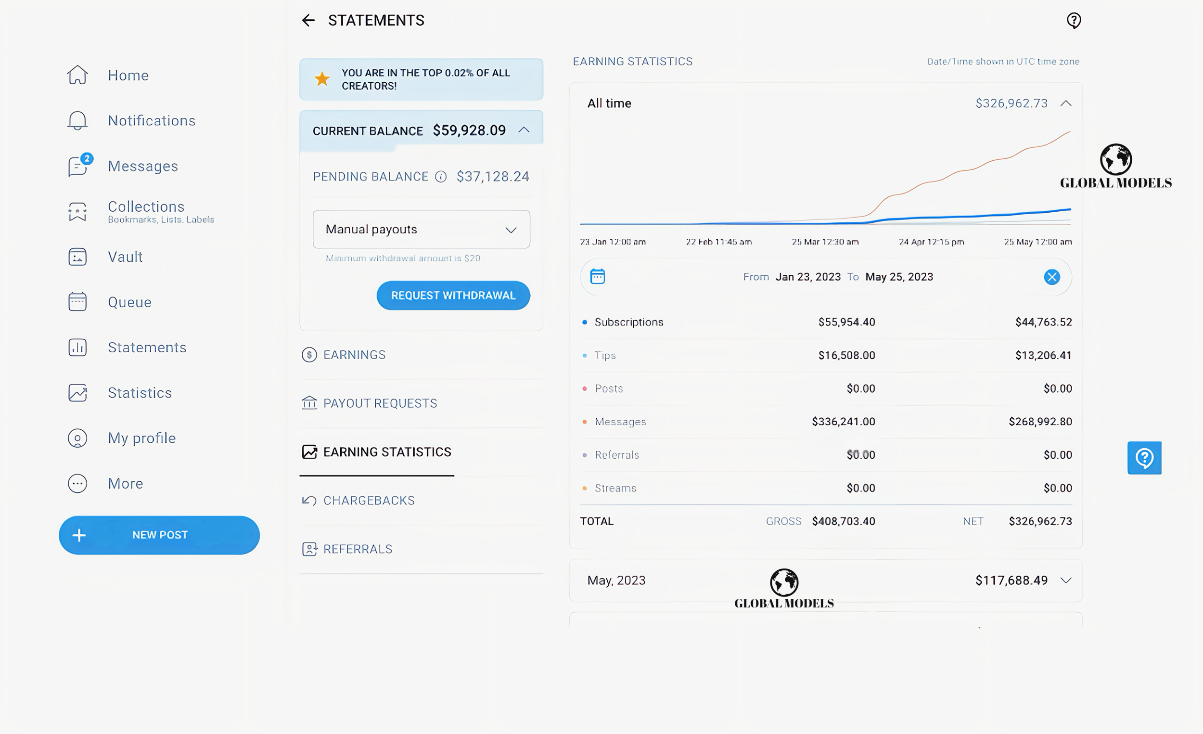The height and width of the screenshot is (734, 1203).
Task: Click the Subscriptions legend row in statistics
Action: (628, 322)
